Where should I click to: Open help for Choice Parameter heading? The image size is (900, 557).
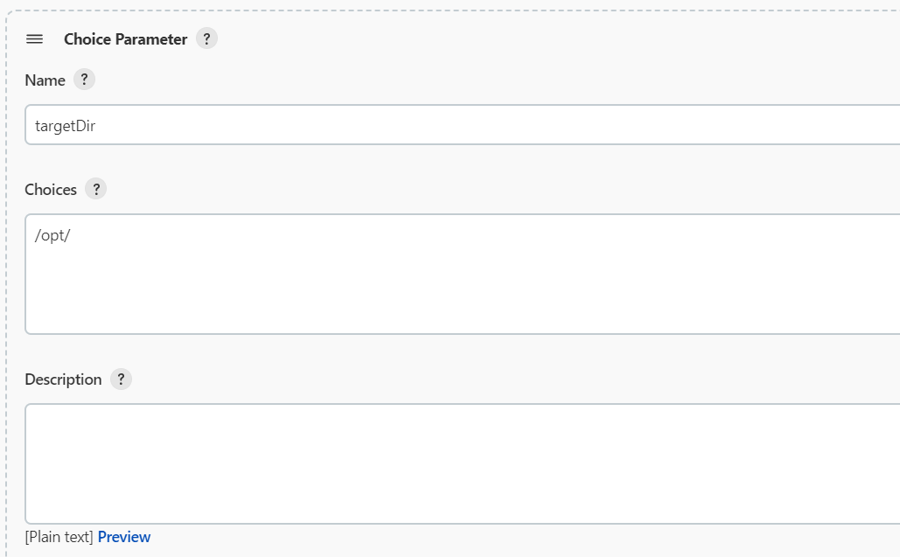206,38
